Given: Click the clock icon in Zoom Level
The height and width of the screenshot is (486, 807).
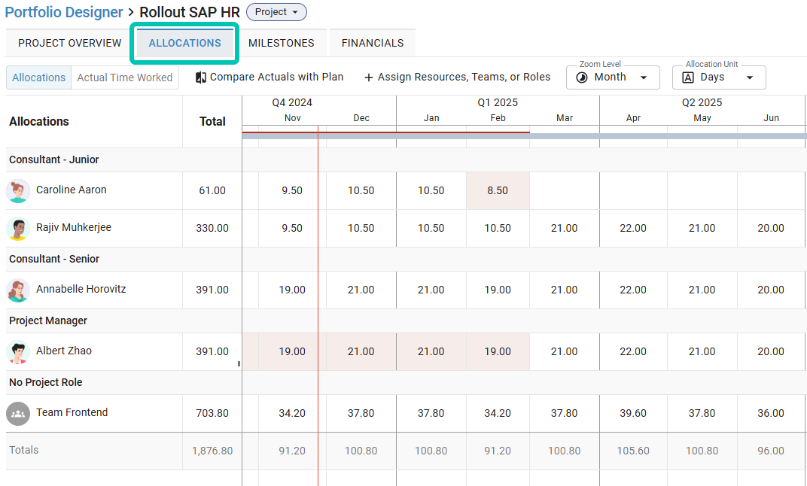Looking at the screenshot, I should point(582,77).
